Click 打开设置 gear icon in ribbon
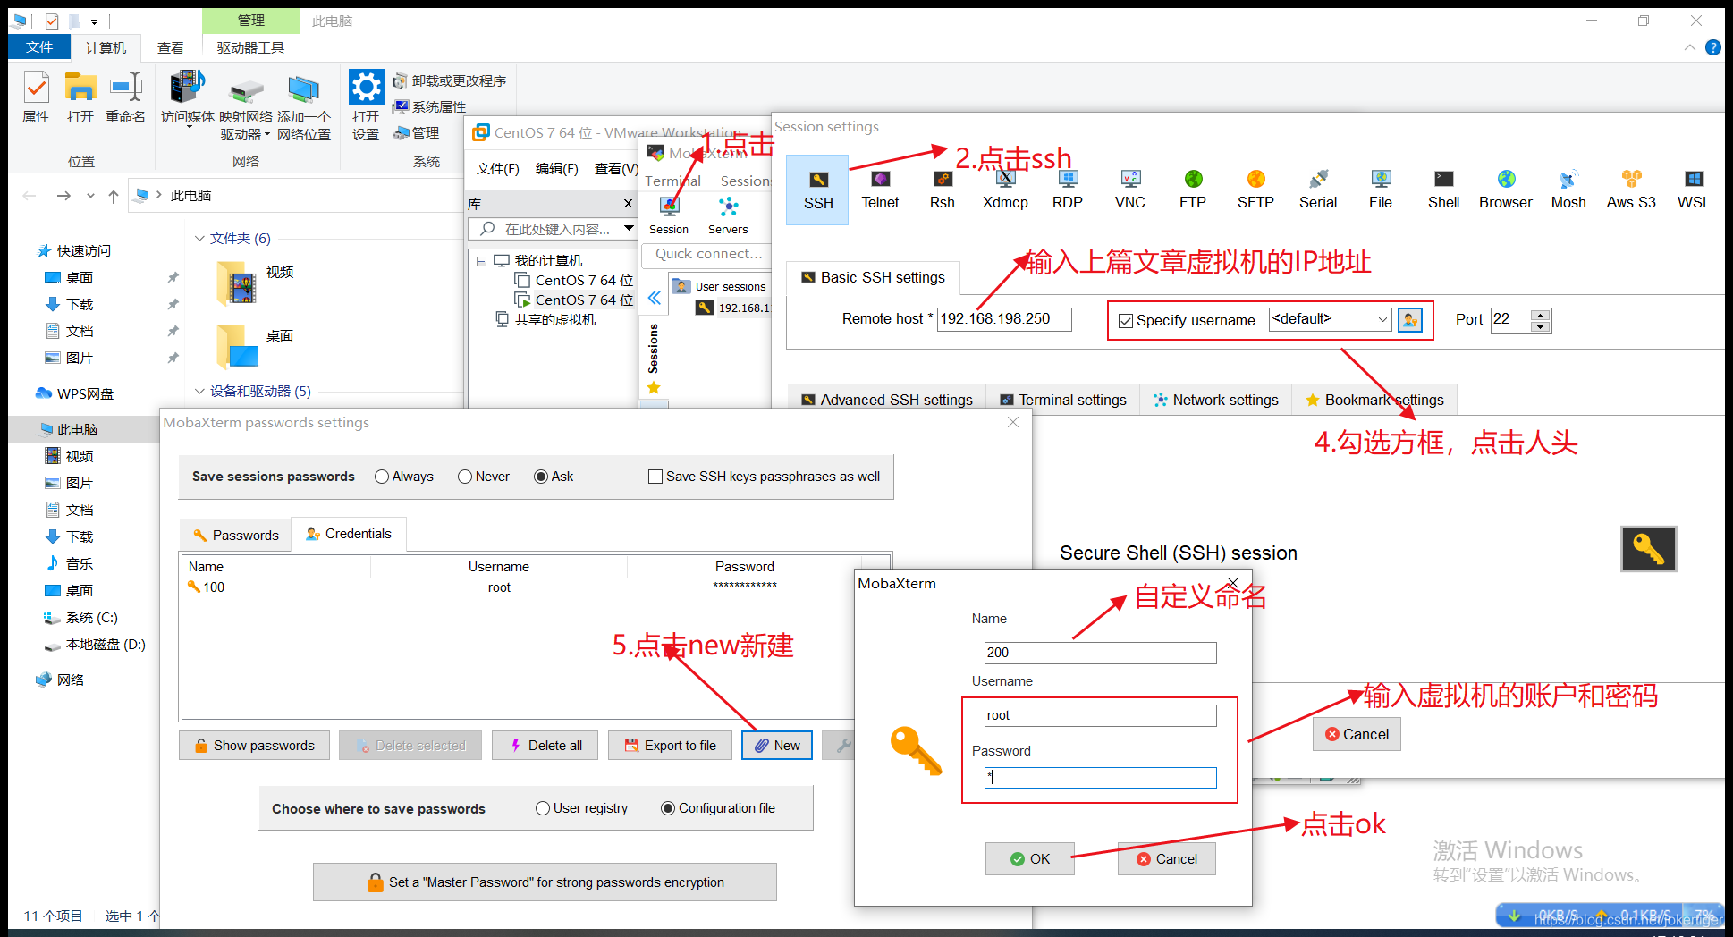The width and height of the screenshot is (1733, 937). click(366, 106)
